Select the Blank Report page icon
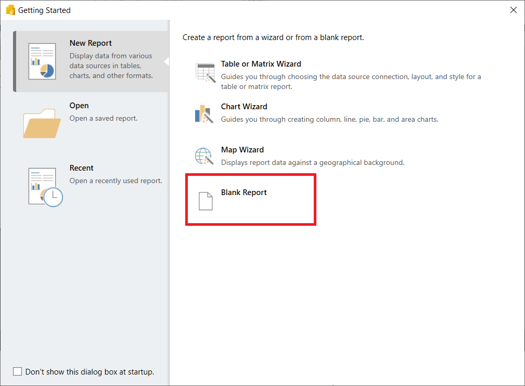 tap(206, 200)
